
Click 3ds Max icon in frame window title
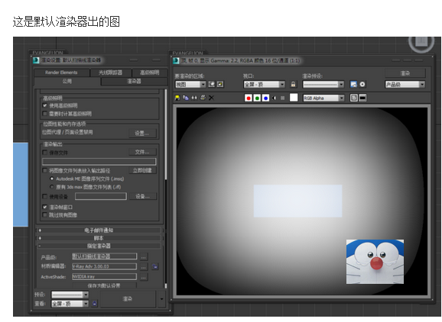pos(176,60)
